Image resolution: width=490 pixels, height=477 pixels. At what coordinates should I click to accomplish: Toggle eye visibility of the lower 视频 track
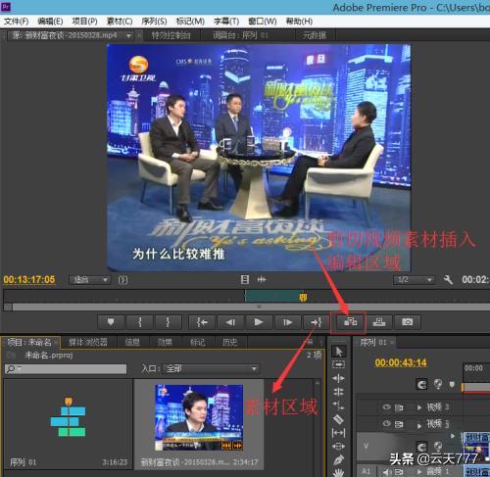pyautogui.click(x=386, y=424)
